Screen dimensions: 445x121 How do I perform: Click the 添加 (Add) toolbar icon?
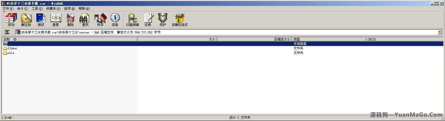point(11,20)
